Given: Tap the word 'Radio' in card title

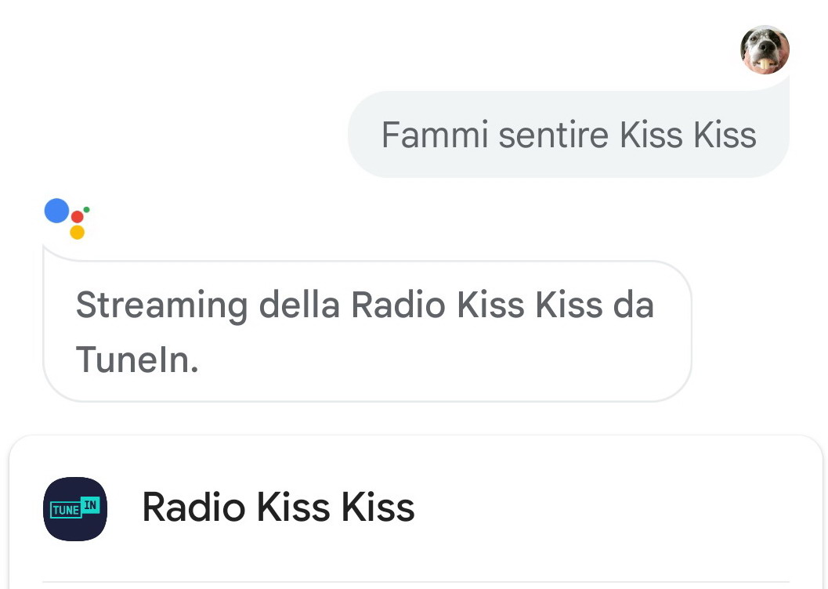Looking at the screenshot, I should pos(193,508).
